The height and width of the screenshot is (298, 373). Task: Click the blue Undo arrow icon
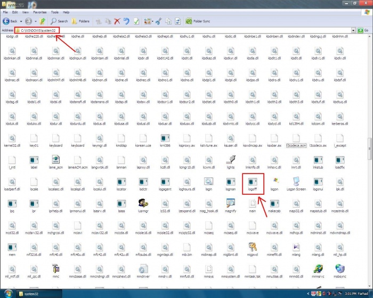[127, 21]
